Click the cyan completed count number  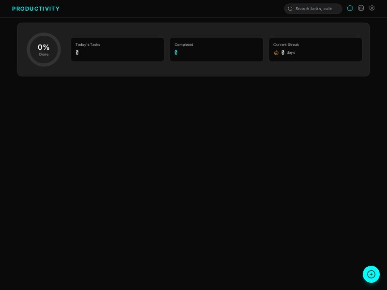[x=176, y=52]
